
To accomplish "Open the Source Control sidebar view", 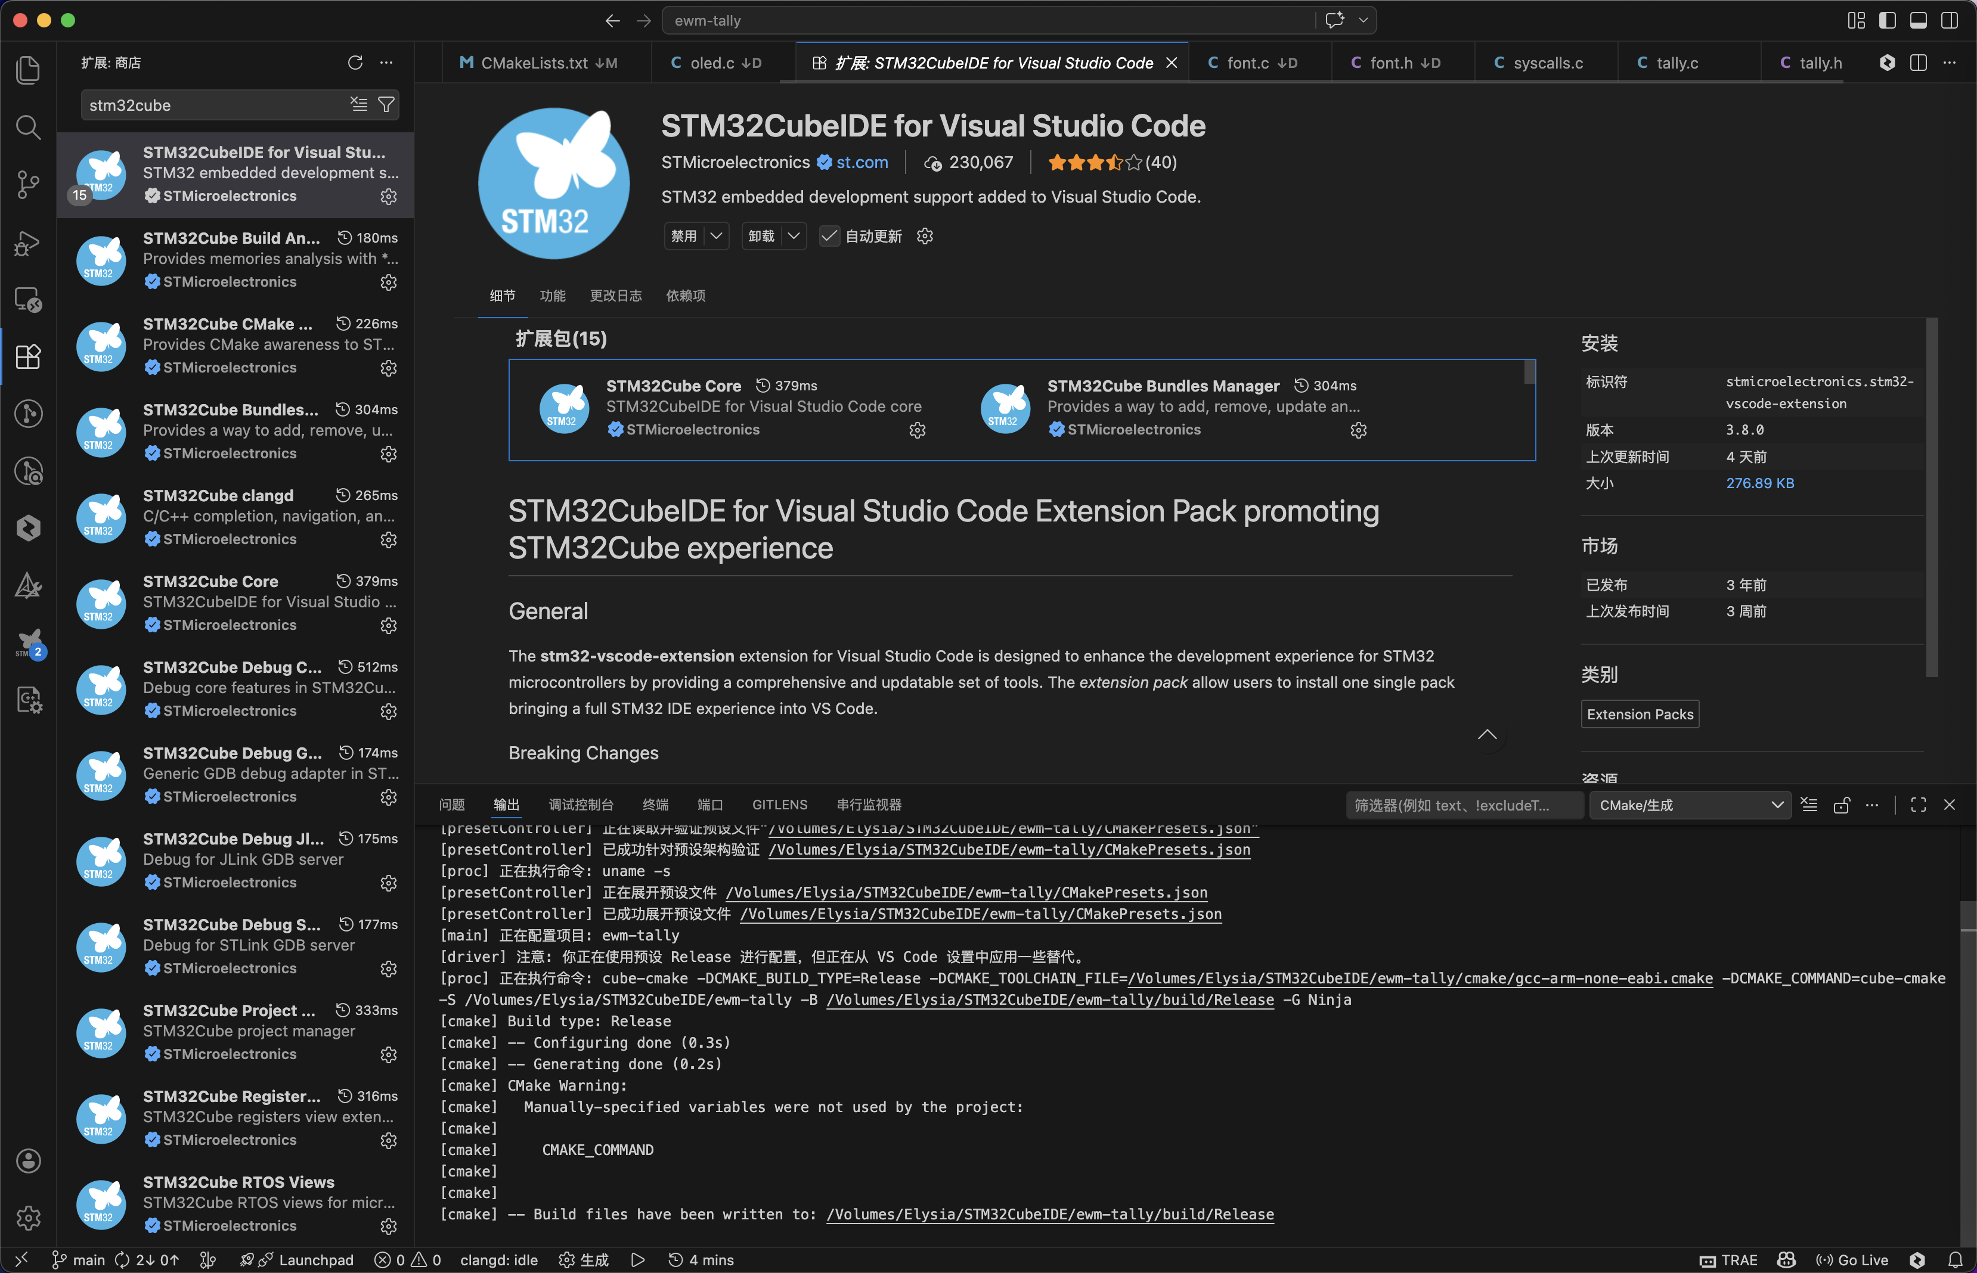I will coord(28,184).
